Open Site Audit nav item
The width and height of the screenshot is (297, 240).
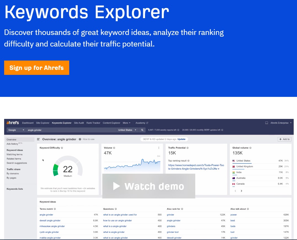[x=79, y=123]
